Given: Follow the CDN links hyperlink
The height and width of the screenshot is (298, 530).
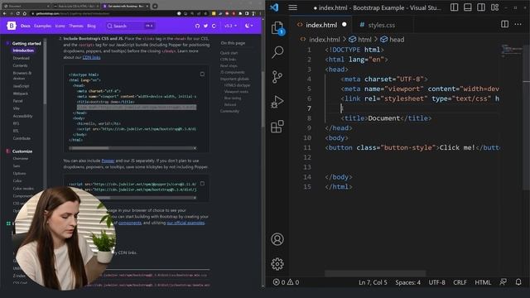Looking at the screenshot, I should (92, 57).
